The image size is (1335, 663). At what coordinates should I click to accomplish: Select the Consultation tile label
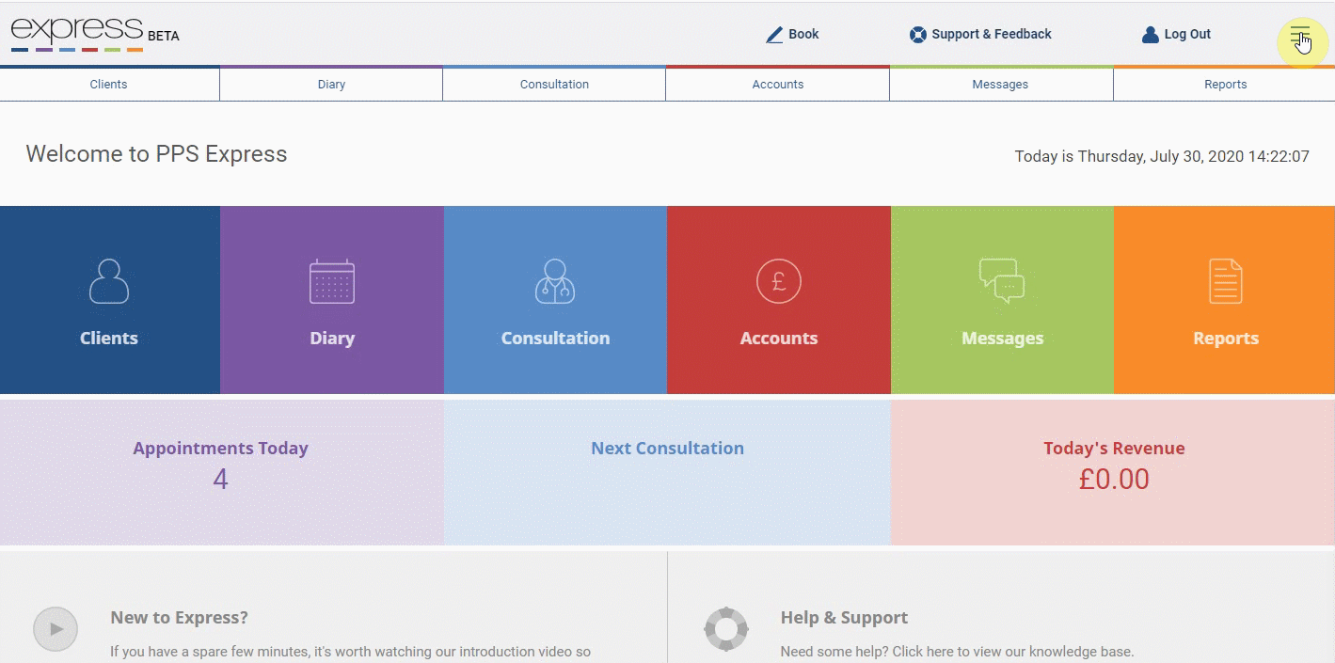coord(555,339)
